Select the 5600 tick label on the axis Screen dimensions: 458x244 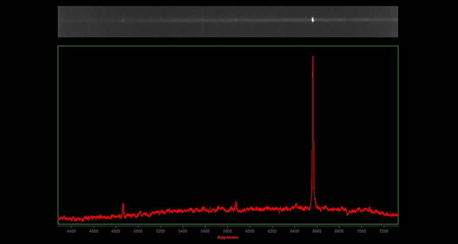pos(205,231)
